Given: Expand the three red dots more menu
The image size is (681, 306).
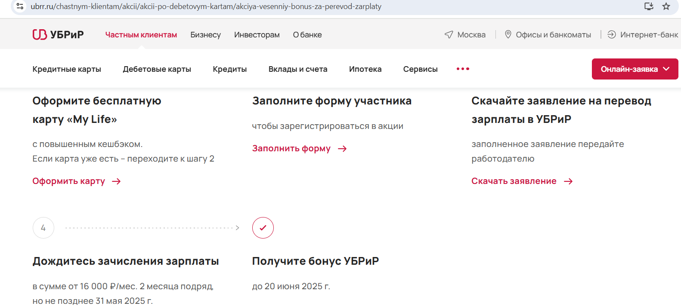Looking at the screenshot, I should pos(463,69).
